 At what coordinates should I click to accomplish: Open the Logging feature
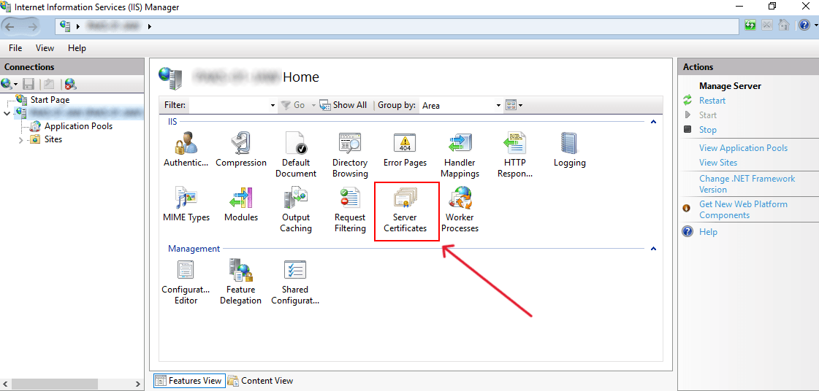click(x=569, y=150)
